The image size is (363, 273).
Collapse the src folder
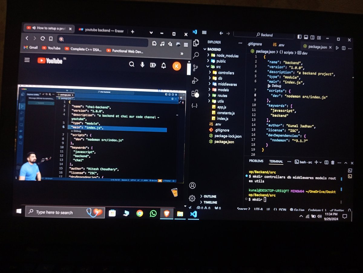click(x=214, y=67)
